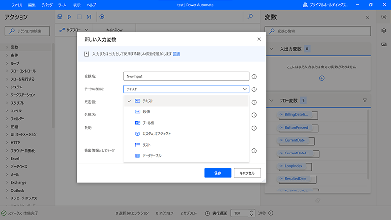Click the Save flow icon in toolbar
This screenshot has width=391, height=220.
(60, 17)
